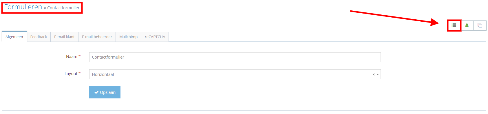
Task: Clear the Horizontaal layout selection with x
Action: [x=374, y=74]
